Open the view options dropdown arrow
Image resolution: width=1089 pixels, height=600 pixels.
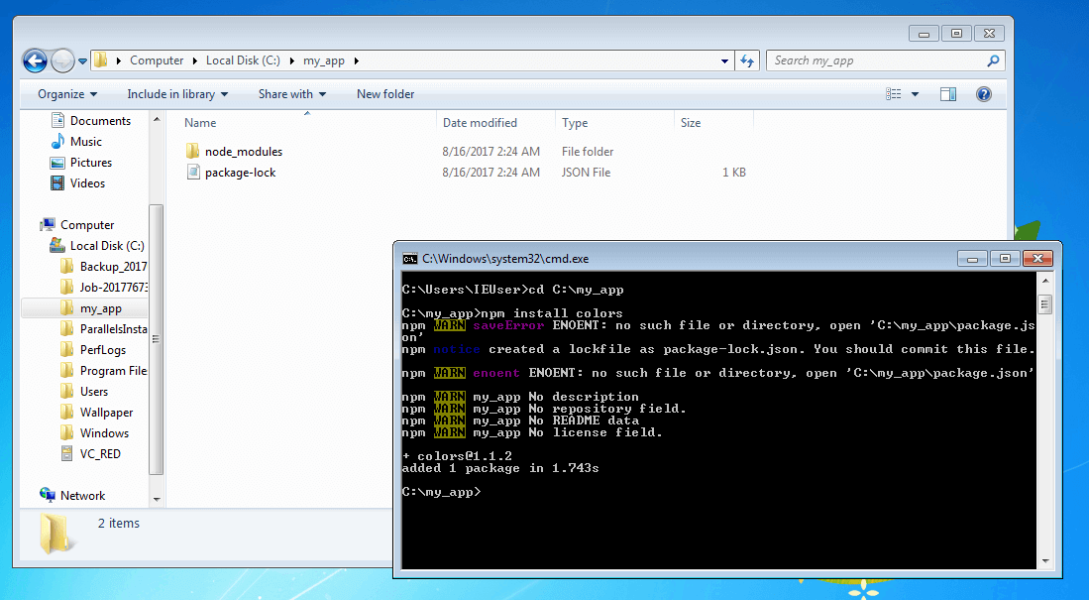(915, 94)
